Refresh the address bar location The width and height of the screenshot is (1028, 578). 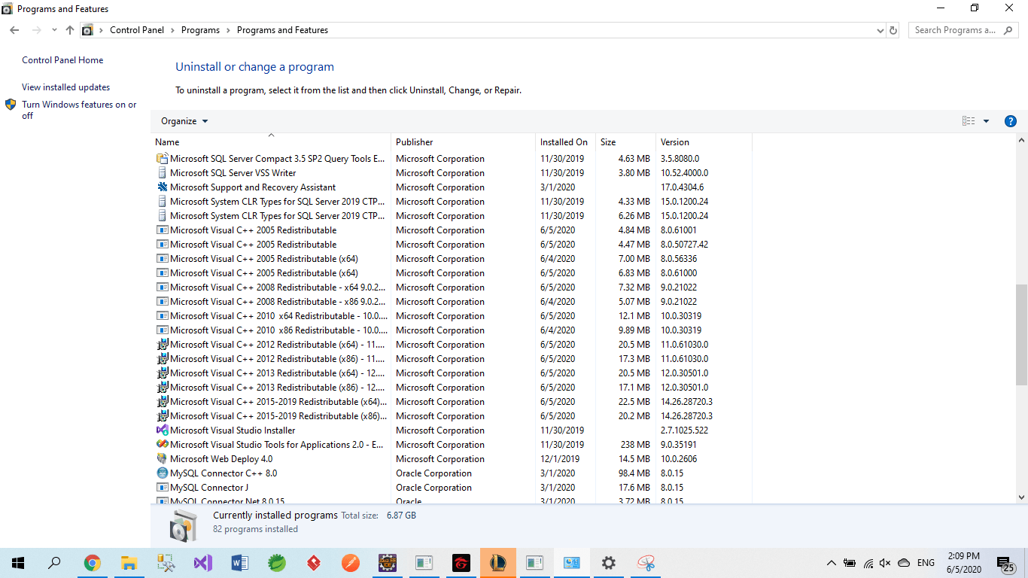pyautogui.click(x=893, y=30)
